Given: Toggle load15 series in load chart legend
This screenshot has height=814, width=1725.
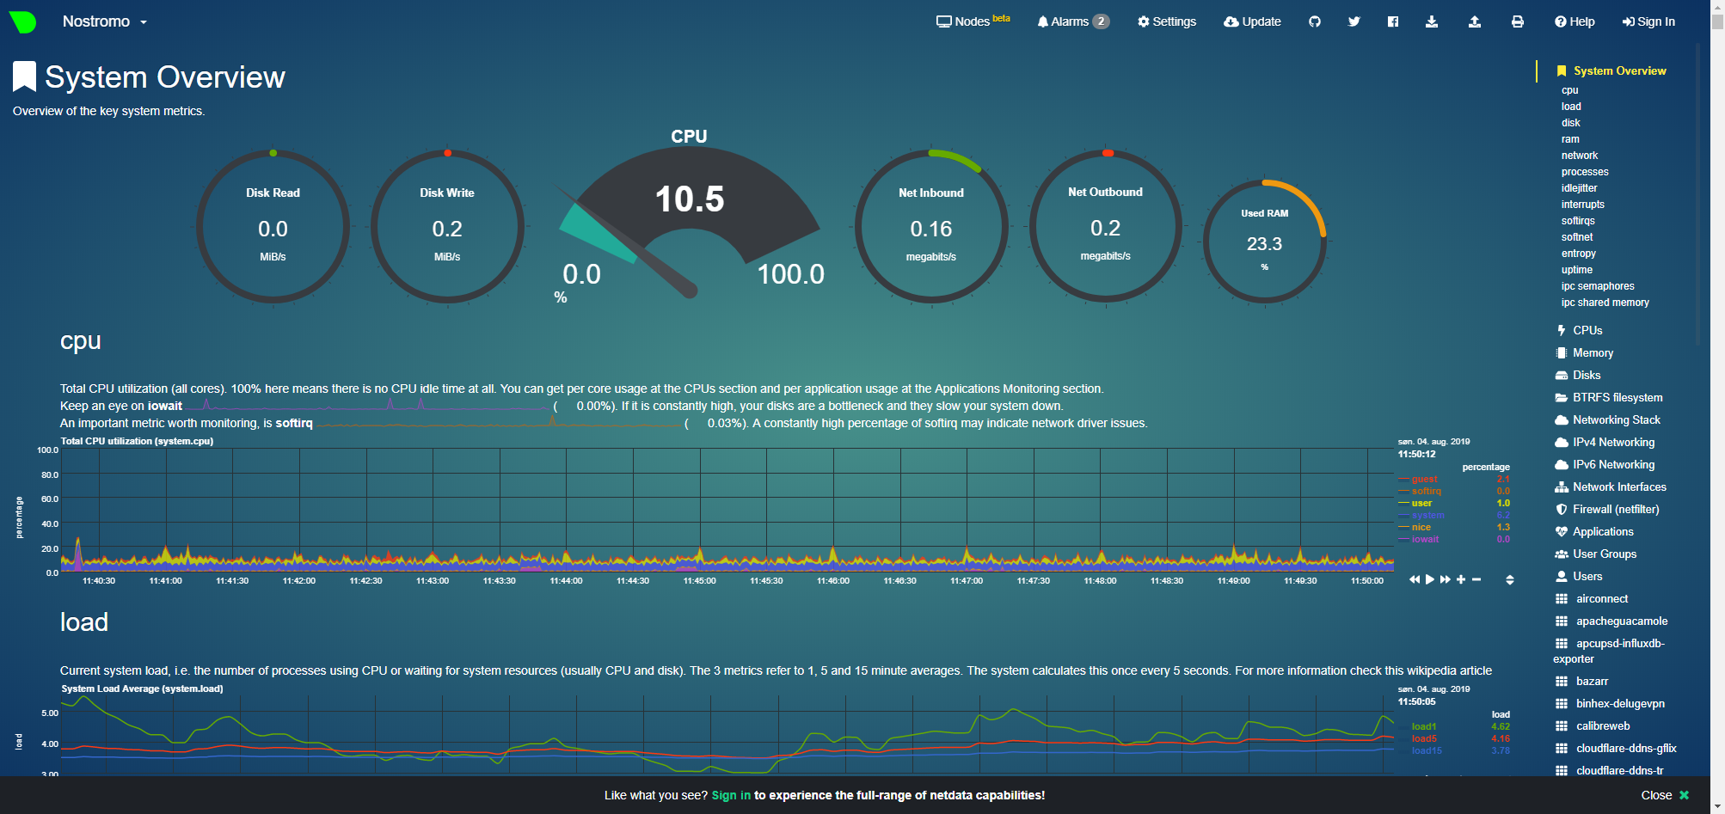Looking at the screenshot, I should pos(1426,750).
